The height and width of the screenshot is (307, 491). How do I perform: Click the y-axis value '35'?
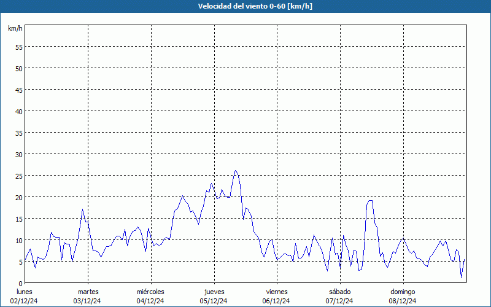(x=19, y=133)
